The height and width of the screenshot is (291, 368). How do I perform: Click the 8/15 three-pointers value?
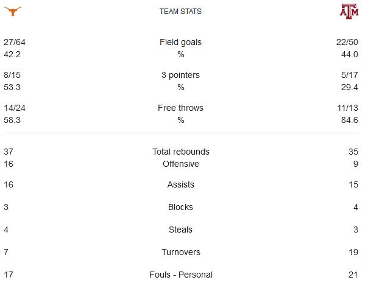(12, 75)
